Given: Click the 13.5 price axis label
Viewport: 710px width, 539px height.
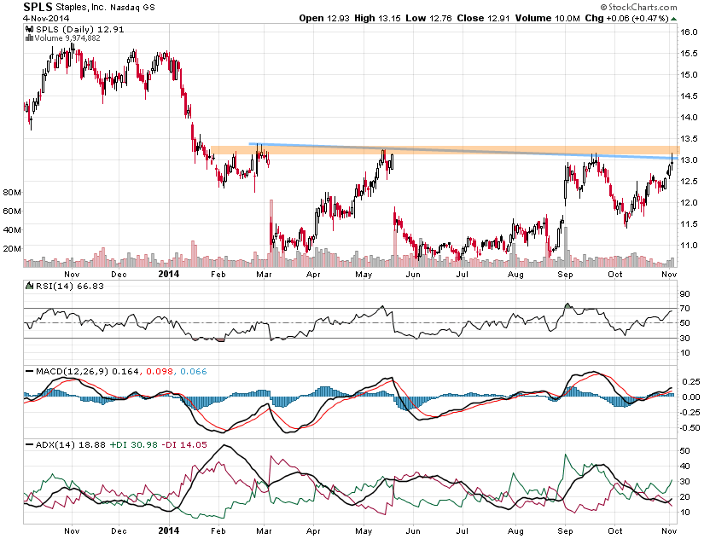Looking at the screenshot, I should pyautogui.click(x=689, y=138).
